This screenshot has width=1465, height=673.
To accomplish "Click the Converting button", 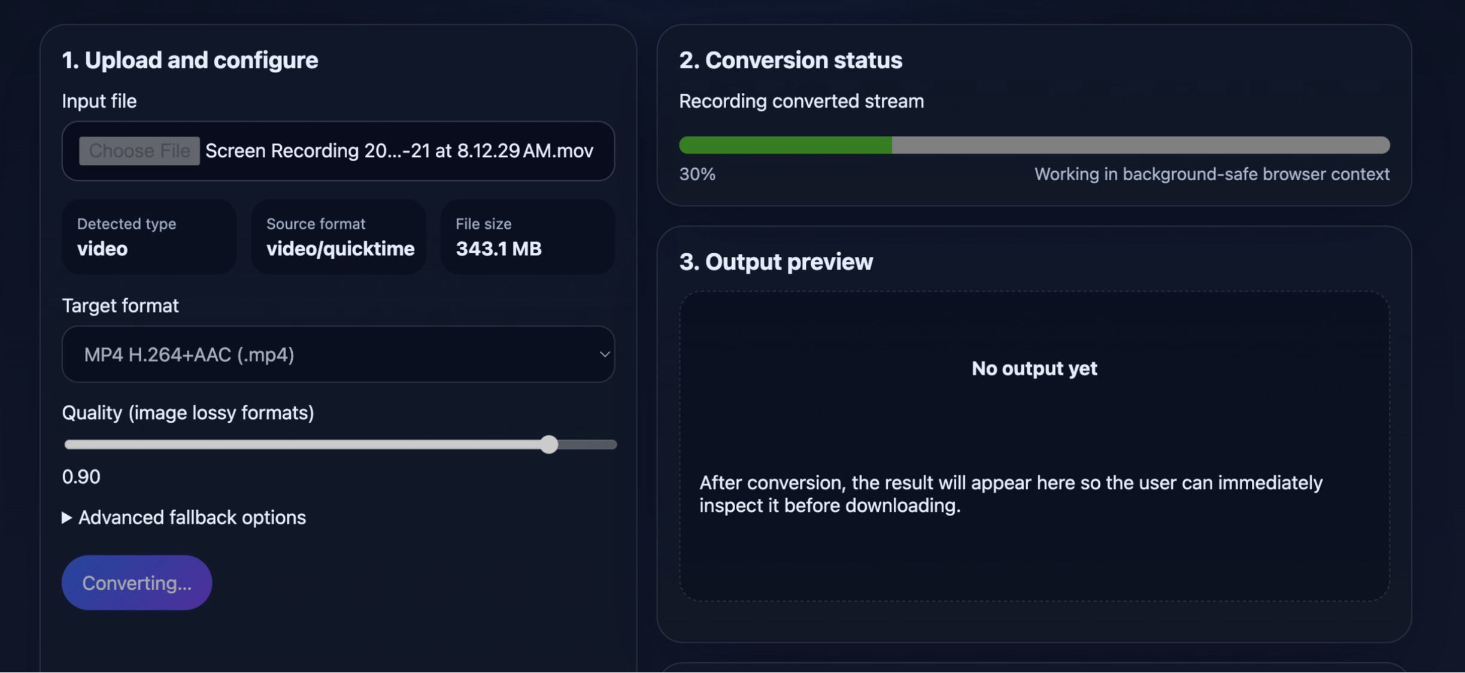I will coord(137,581).
